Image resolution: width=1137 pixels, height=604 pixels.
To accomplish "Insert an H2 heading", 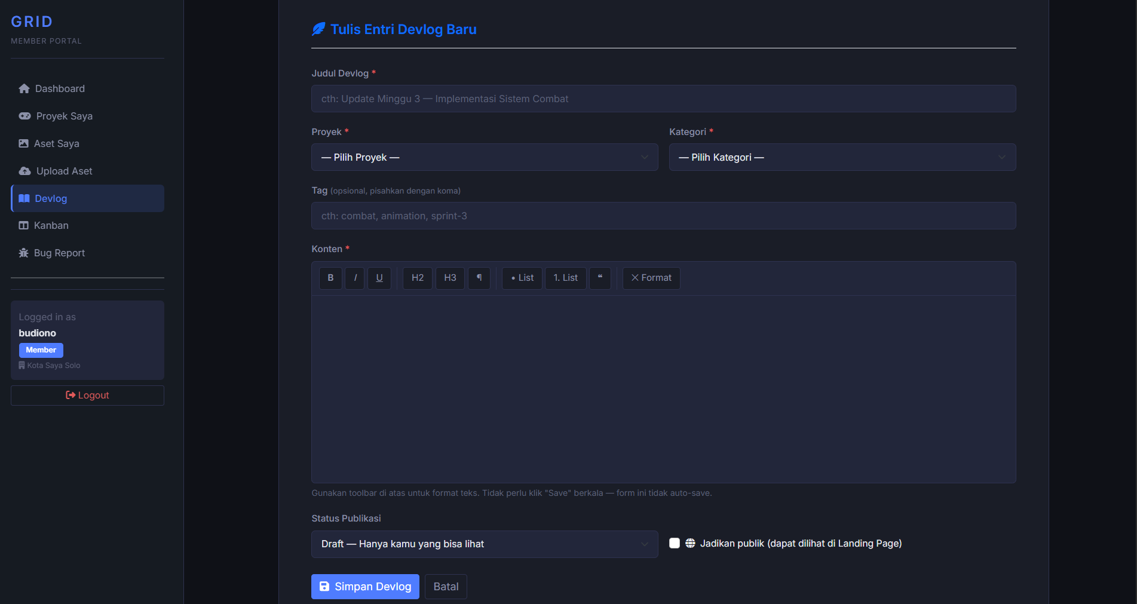I will (418, 278).
